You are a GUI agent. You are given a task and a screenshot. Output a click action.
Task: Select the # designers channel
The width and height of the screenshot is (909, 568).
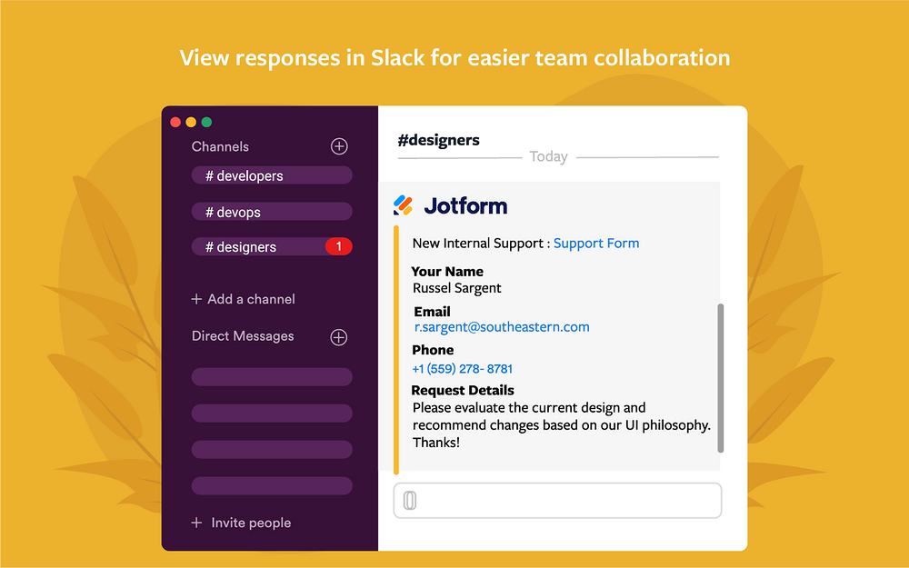(272, 246)
